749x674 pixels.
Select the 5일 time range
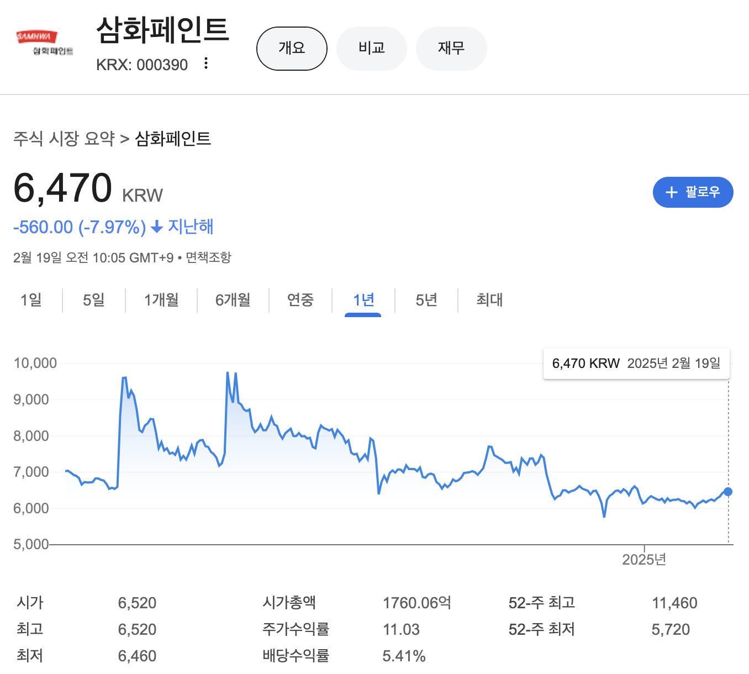[94, 300]
